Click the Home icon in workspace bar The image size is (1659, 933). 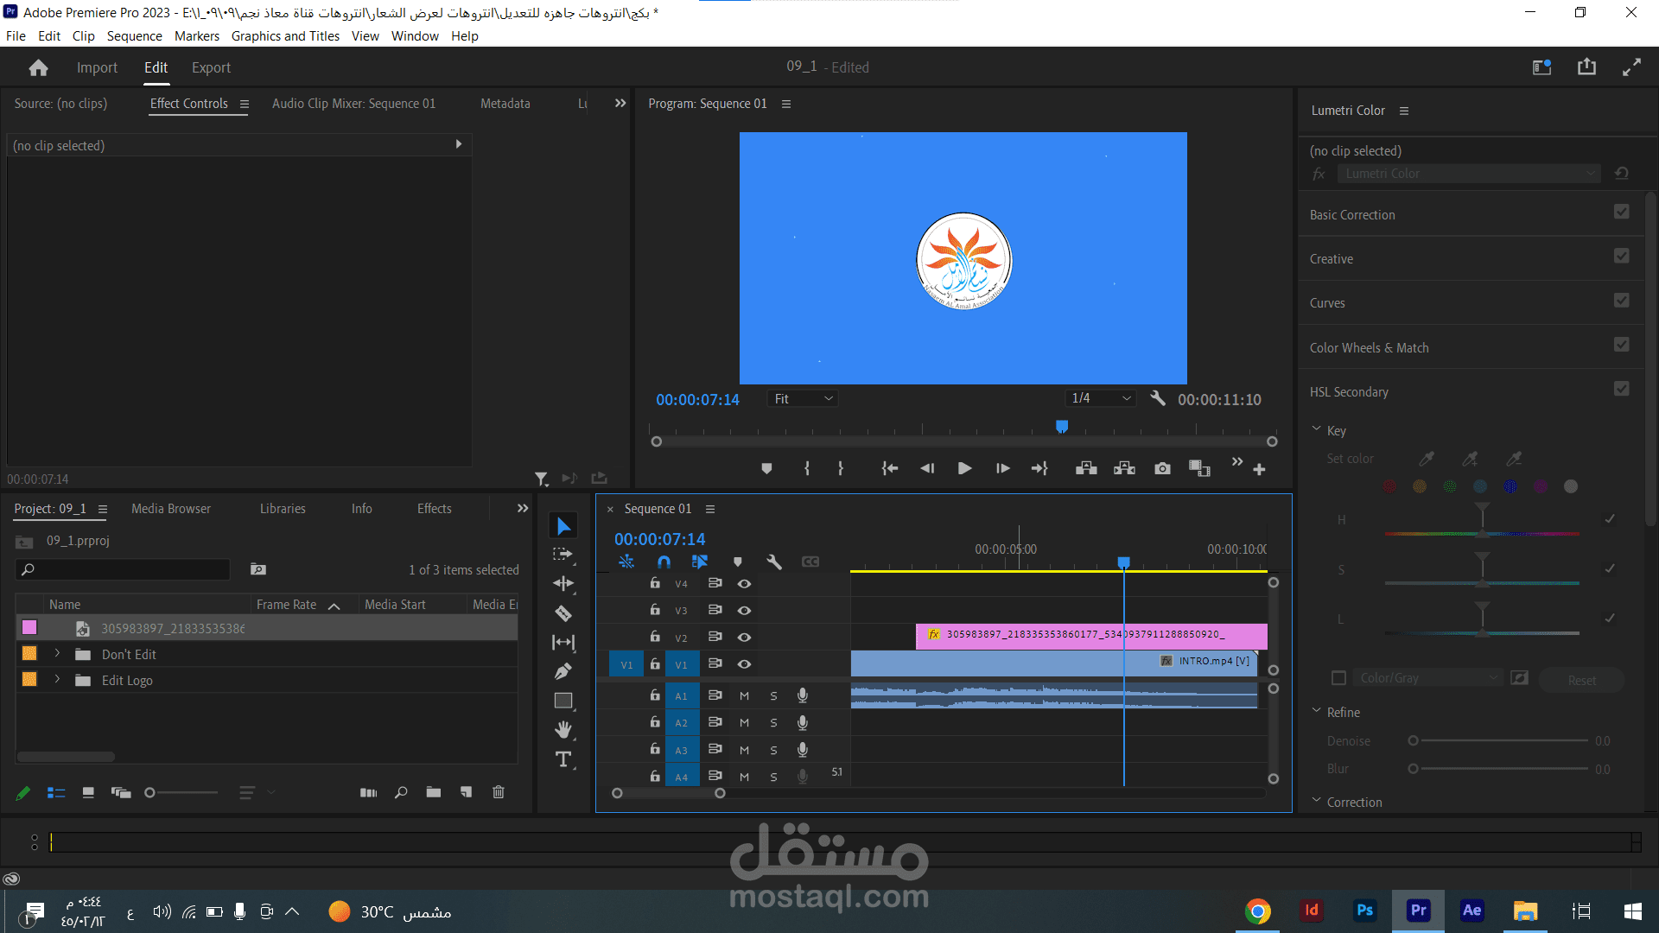[38, 67]
